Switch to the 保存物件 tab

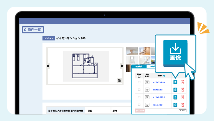139,67
